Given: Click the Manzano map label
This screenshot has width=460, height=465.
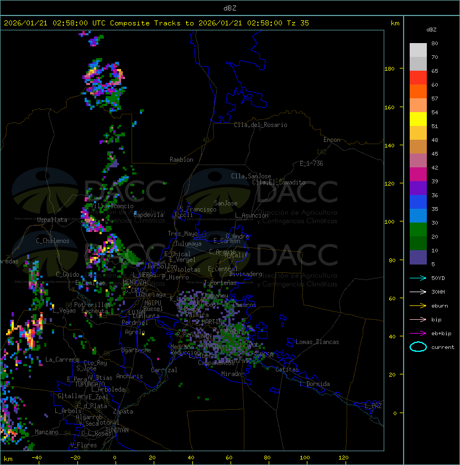Looking at the screenshot, I should [46, 432].
